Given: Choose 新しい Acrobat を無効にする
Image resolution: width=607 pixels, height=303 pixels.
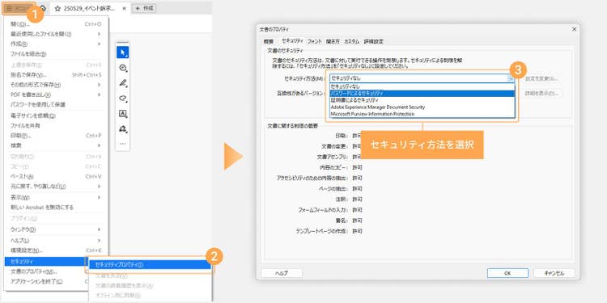Looking at the screenshot, I should 57,208.
